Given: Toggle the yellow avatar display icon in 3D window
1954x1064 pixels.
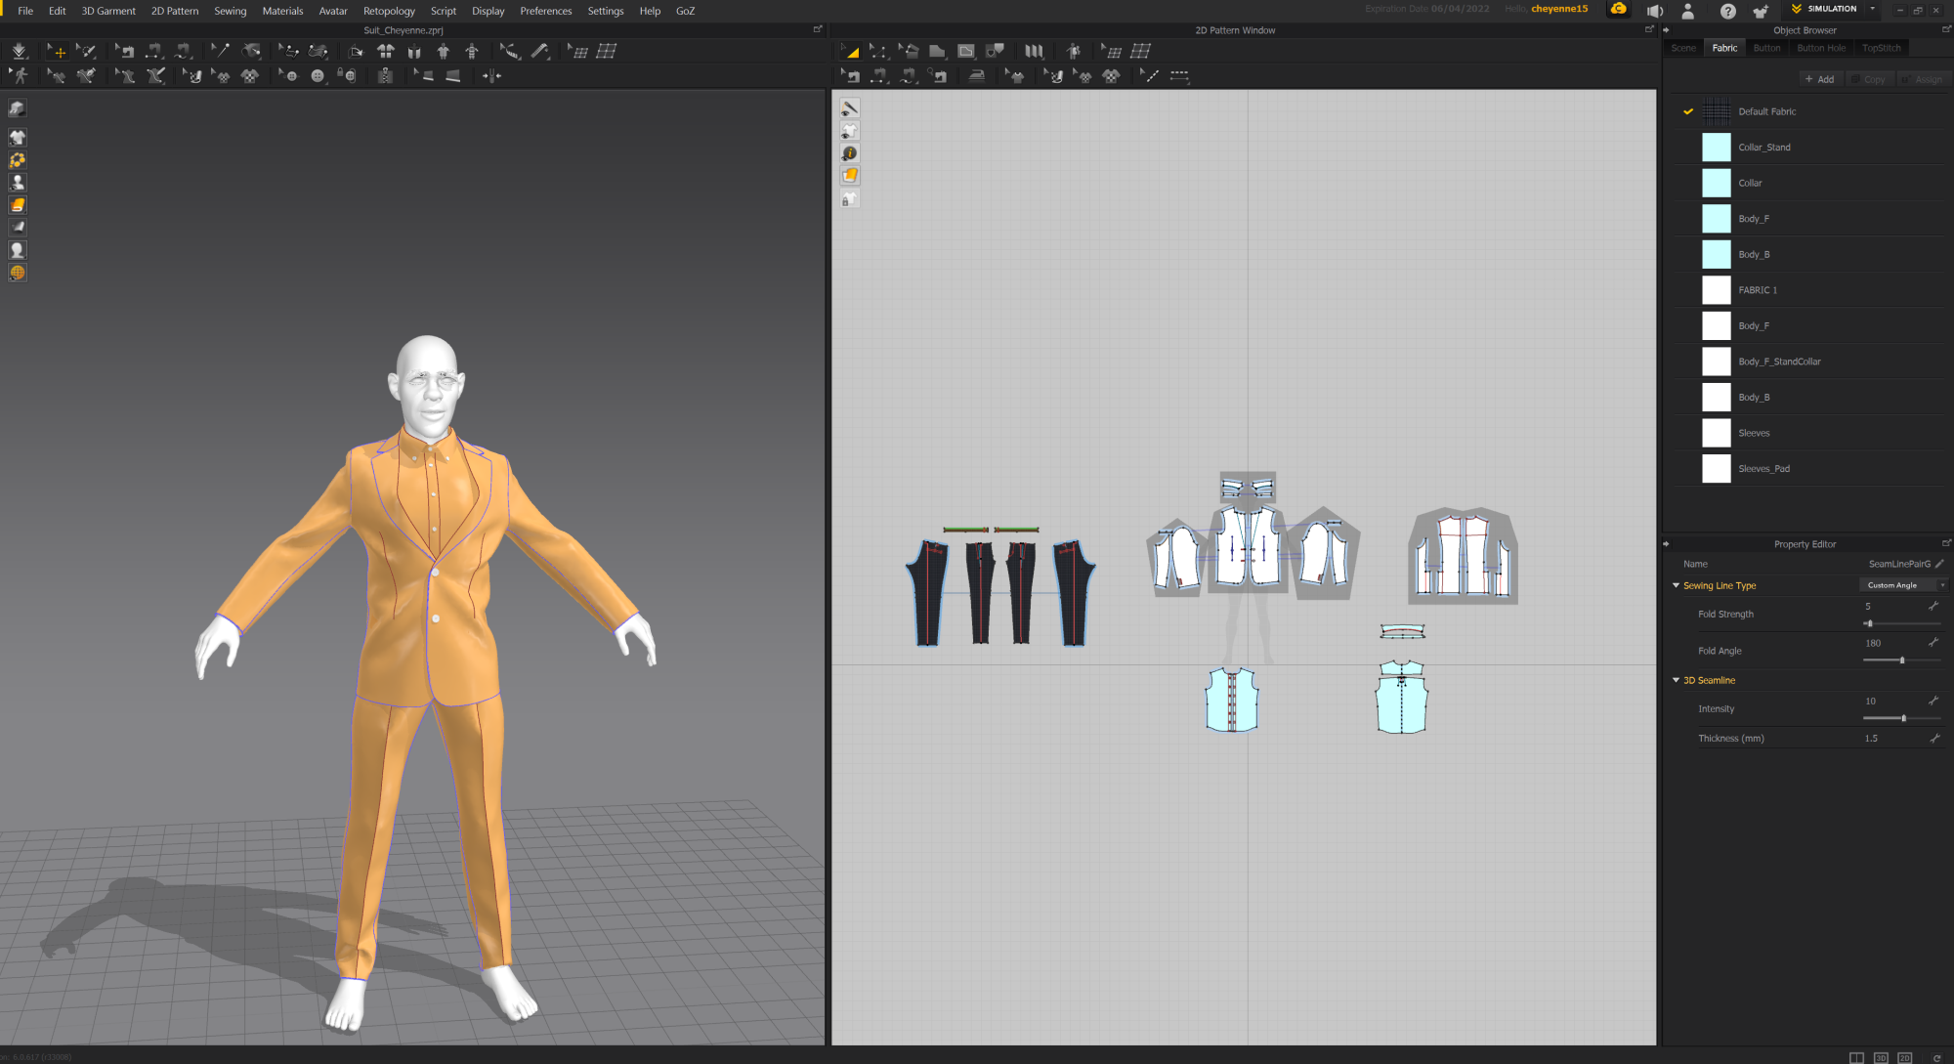Looking at the screenshot, I should click(x=18, y=160).
